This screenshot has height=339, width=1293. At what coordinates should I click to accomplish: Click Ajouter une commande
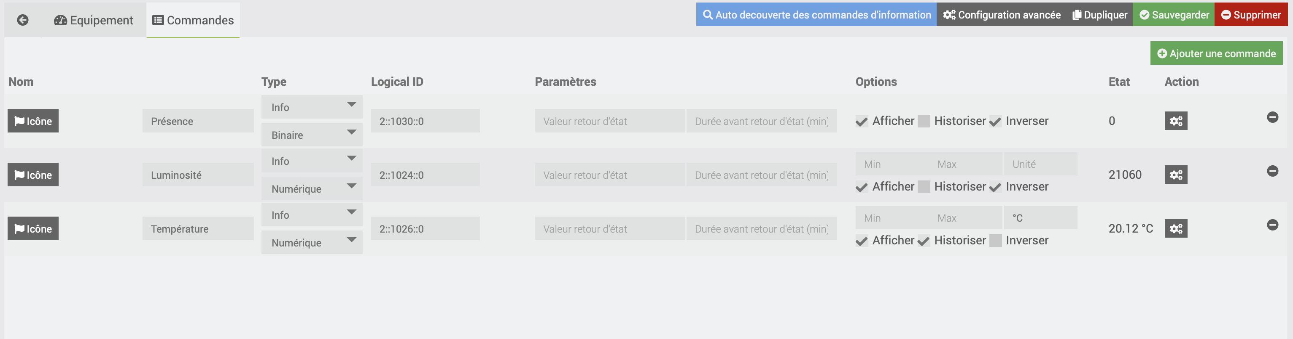click(1216, 53)
